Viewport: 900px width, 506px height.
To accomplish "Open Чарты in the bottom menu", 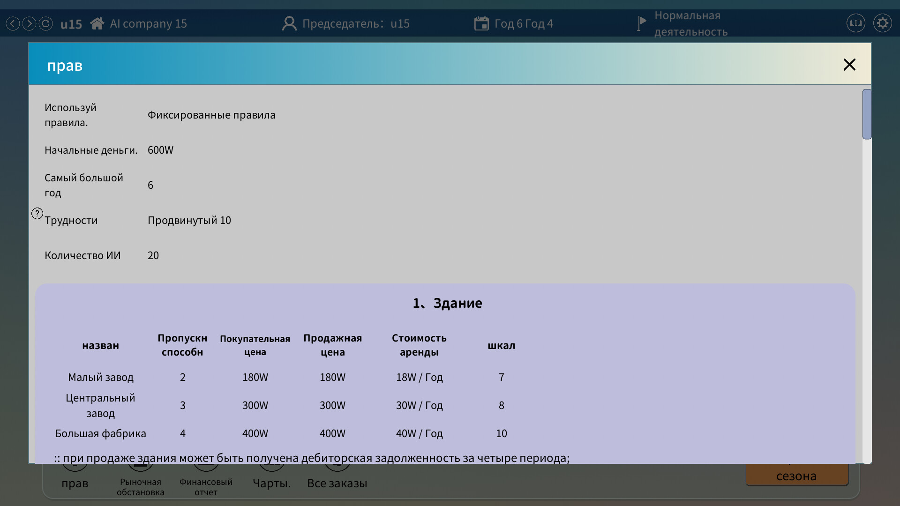I will point(271,483).
